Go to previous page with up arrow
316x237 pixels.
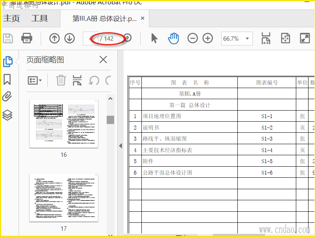[x=55, y=38]
